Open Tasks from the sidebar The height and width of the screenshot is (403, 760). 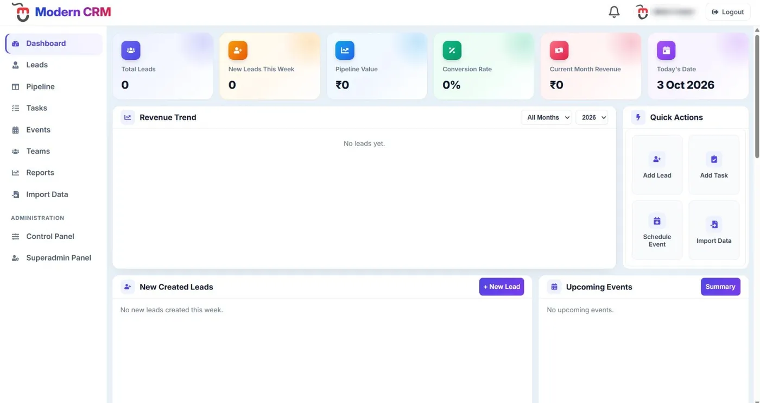point(54,108)
